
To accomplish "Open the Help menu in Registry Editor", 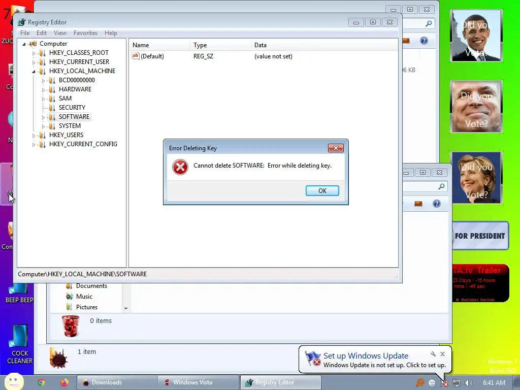I will point(111,33).
